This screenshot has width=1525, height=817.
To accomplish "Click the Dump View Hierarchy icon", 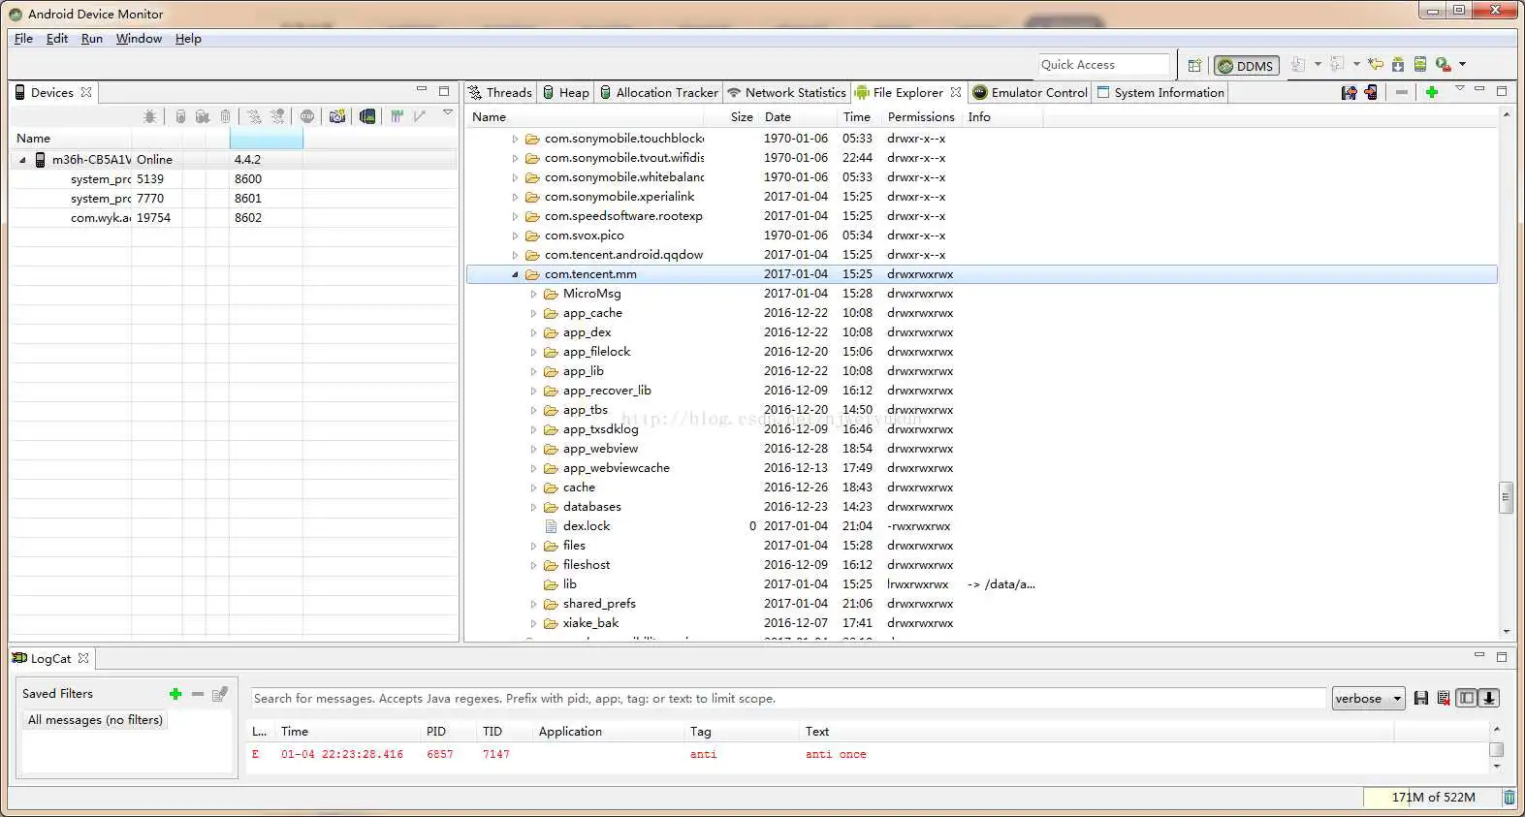I will 367,116.
